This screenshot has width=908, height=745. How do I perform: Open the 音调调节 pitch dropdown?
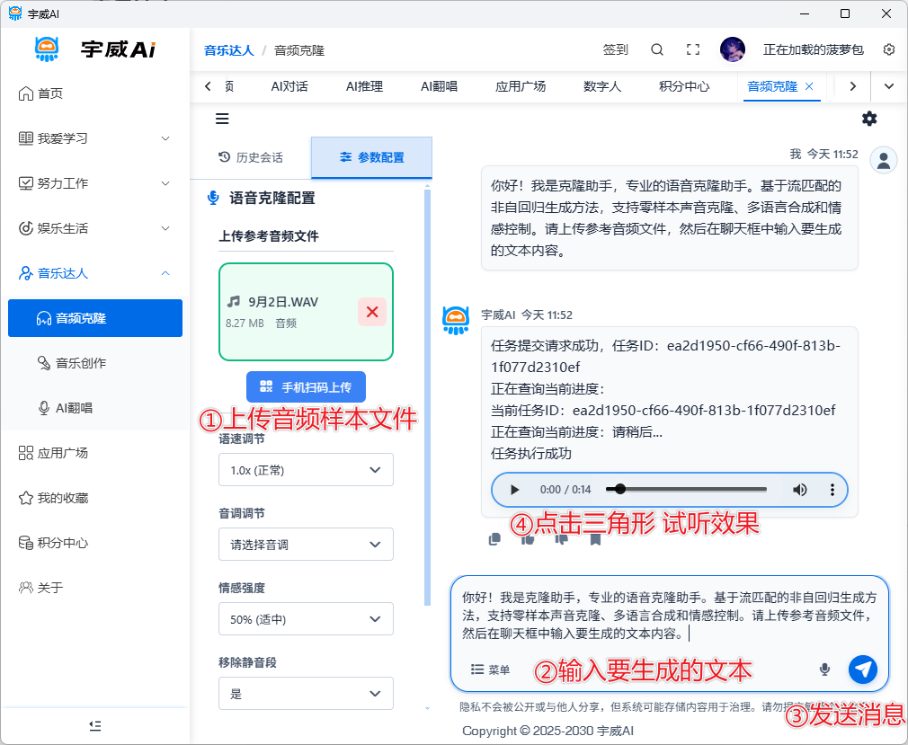pos(306,545)
